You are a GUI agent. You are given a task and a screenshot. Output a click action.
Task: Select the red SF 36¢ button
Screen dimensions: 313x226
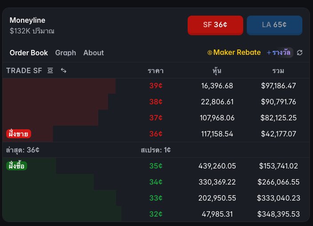[x=215, y=25]
